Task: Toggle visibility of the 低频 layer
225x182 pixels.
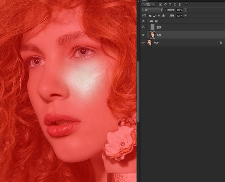Action: click(x=143, y=35)
